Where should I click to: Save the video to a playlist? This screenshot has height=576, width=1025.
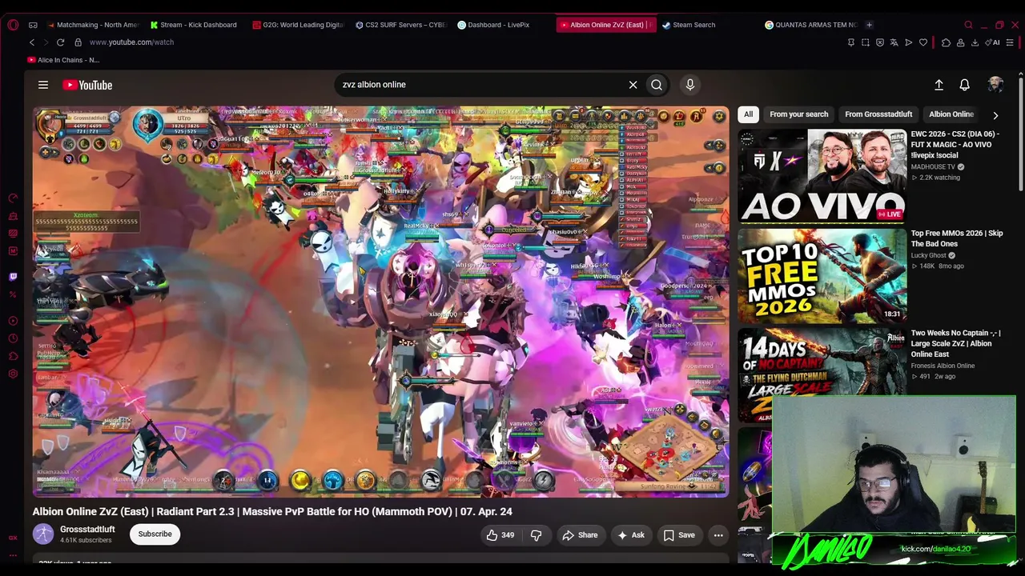678,535
